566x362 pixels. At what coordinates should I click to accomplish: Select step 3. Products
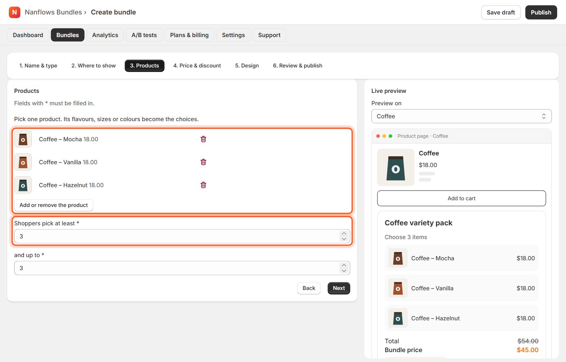pyautogui.click(x=144, y=66)
